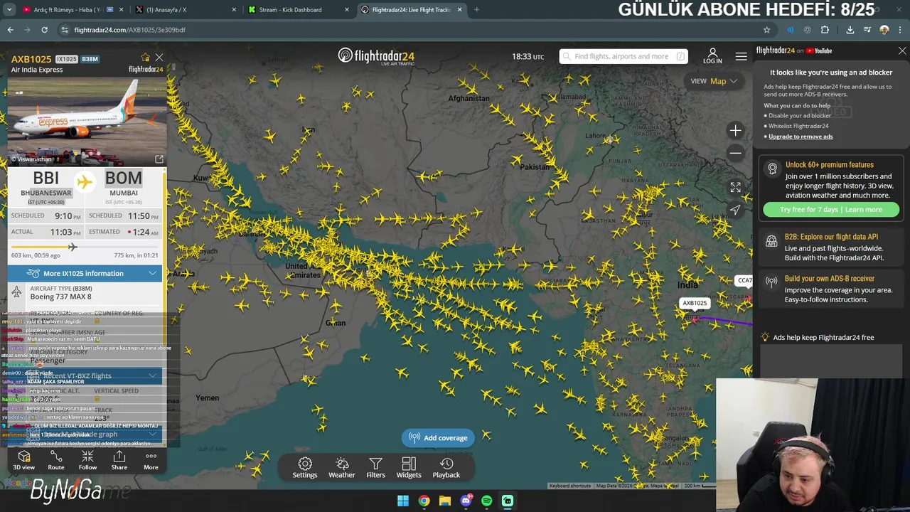Bookmark this page in Chrome
This screenshot has height=512, width=910.
point(766,30)
